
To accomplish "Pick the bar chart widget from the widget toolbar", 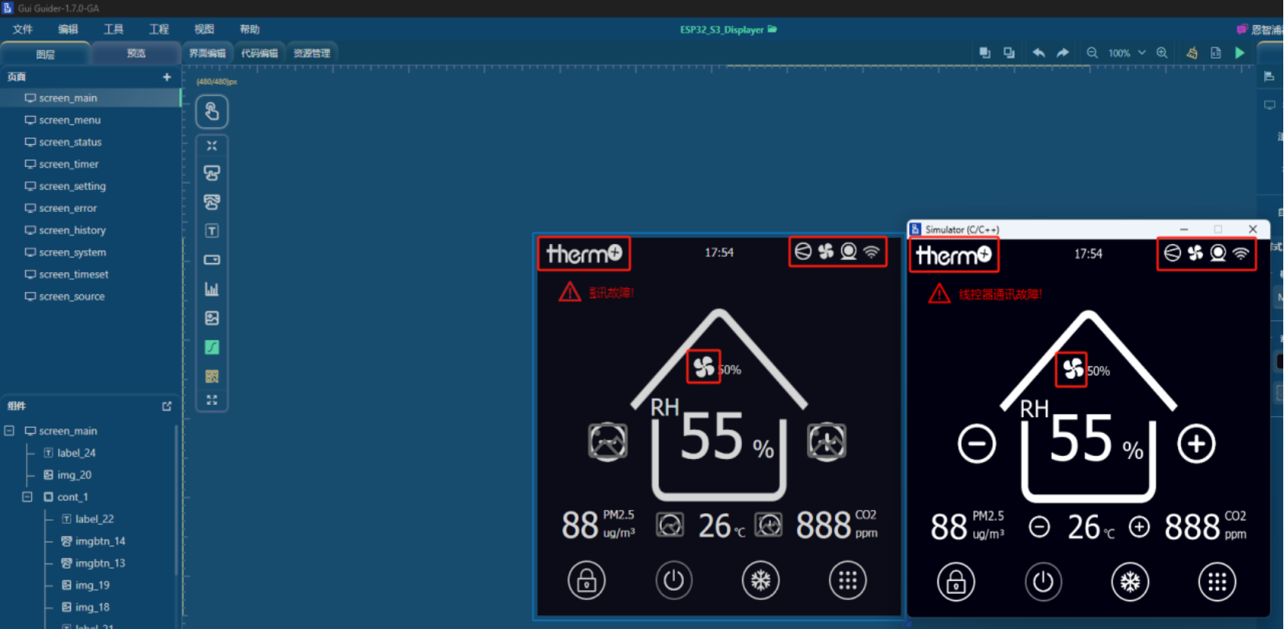I will coord(212,289).
